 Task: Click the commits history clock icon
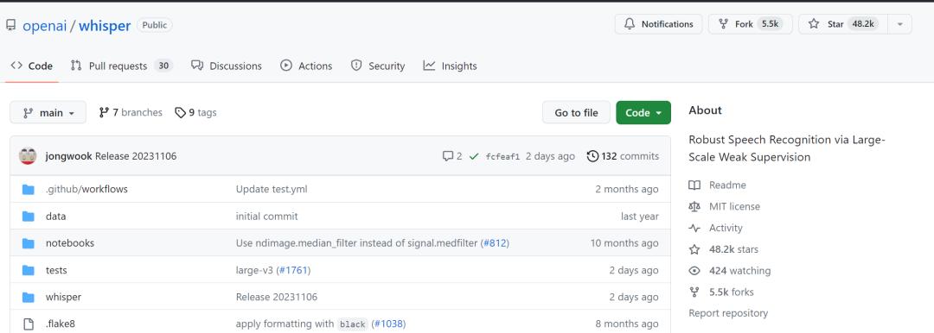[592, 156]
